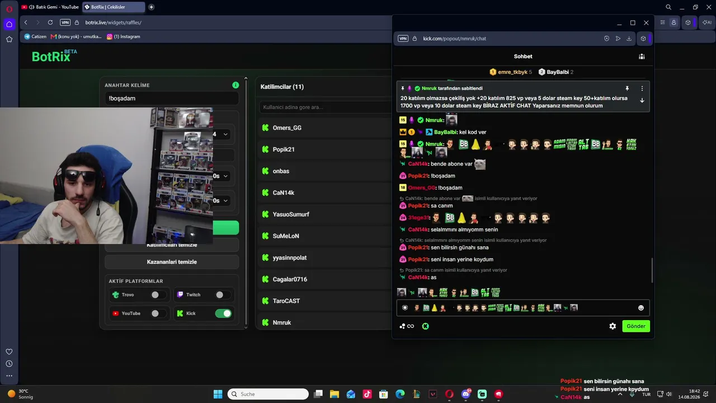Open the Instagram bookmark
This screenshot has width=716, height=403.
124,36
